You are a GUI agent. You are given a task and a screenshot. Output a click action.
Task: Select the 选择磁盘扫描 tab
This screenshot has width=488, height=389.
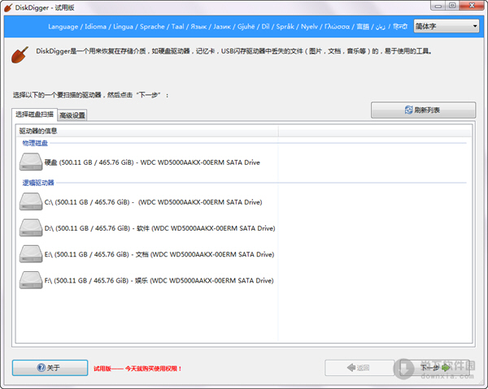point(34,115)
